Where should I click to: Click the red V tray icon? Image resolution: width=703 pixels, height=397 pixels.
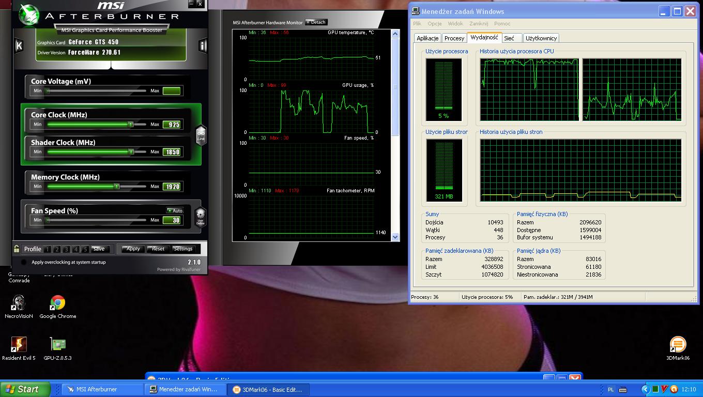[664, 389]
